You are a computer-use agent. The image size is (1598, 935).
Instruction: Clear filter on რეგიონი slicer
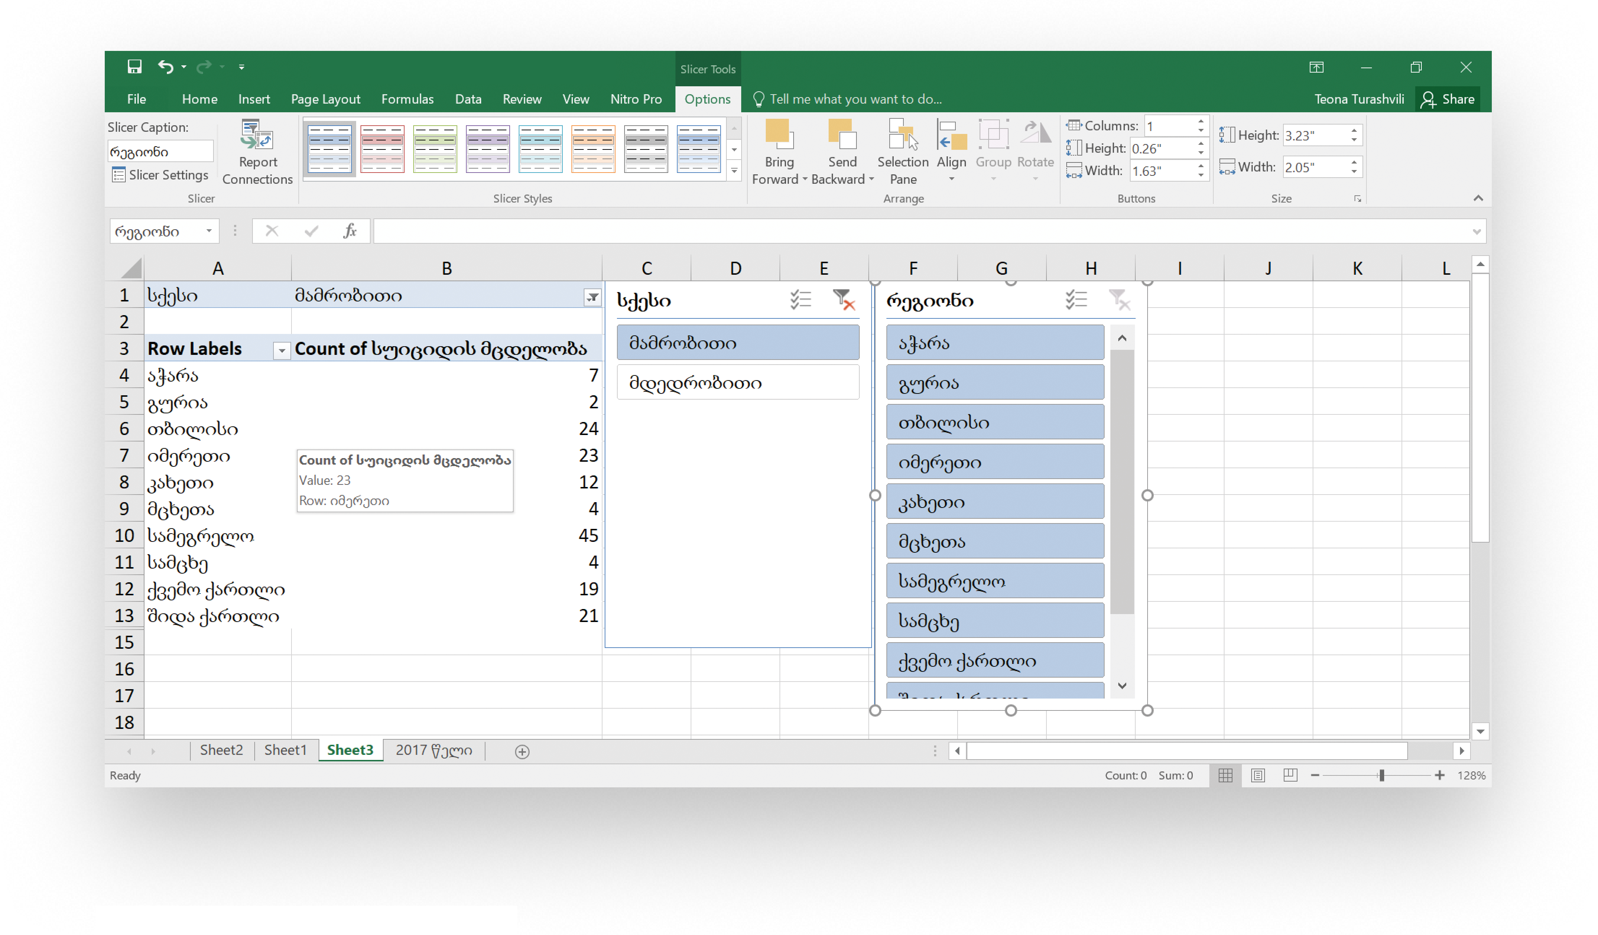tap(1119, 300)
